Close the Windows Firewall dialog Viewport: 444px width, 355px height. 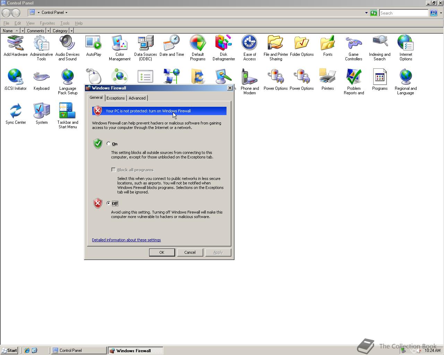pos(230,88)
